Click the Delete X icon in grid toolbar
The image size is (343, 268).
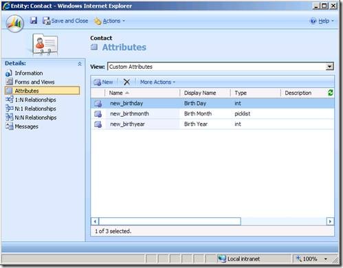pos(126,82)
